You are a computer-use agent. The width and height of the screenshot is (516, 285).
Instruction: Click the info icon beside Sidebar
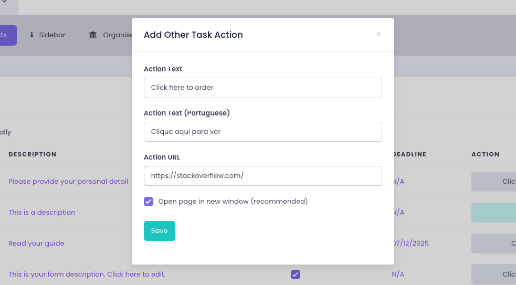tap(31, 35)
